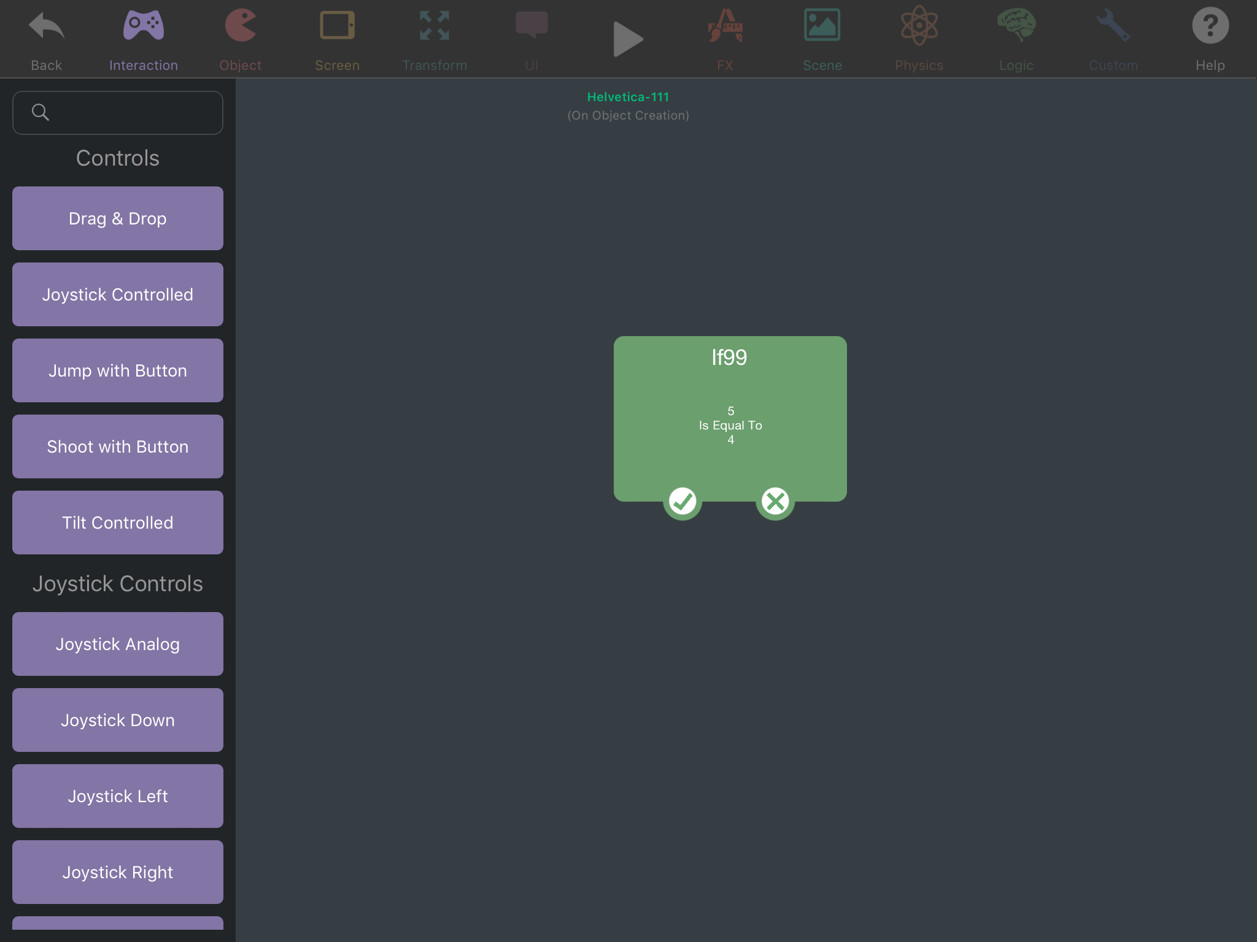Add the Drag & Drop behavior
Viewport: 1257px width, 942px height.
[118, 218]
